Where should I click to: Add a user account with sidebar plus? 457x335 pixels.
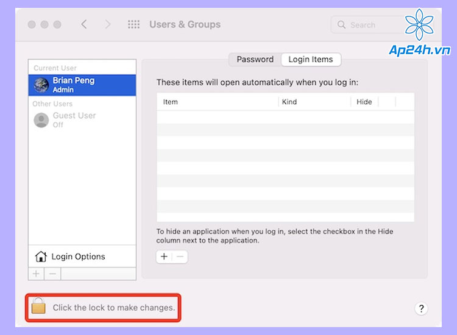point(36,274)
